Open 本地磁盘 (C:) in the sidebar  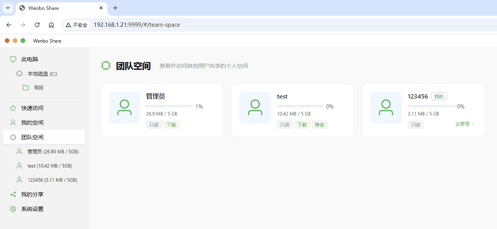(x=42, y=74)
